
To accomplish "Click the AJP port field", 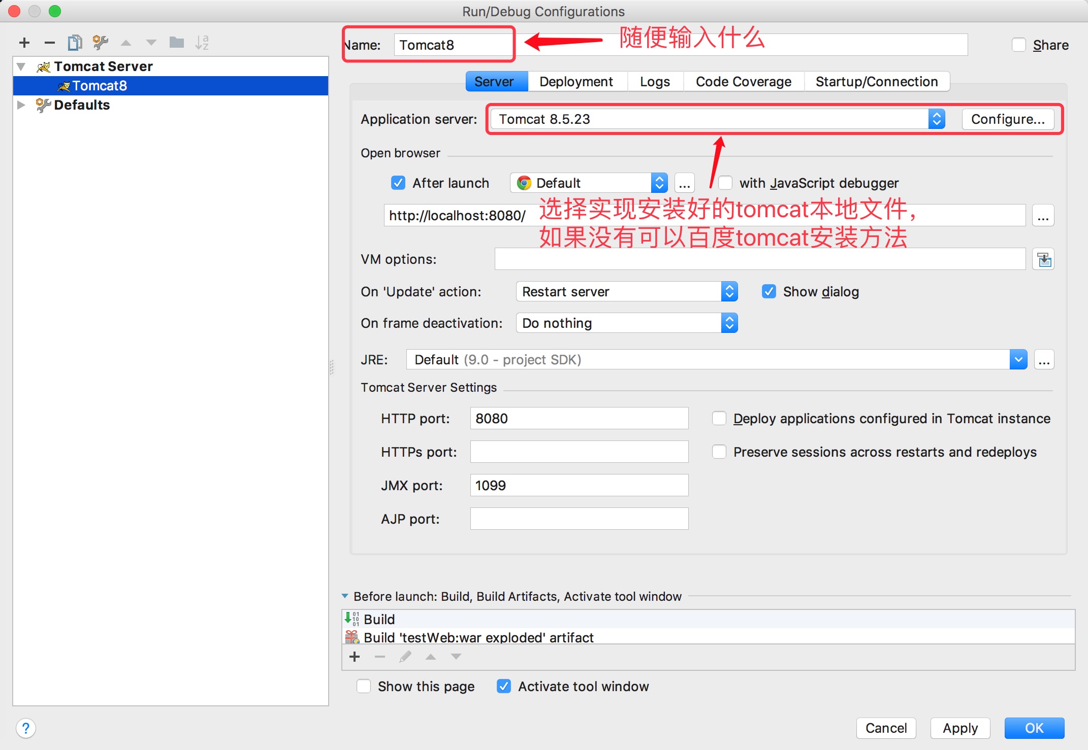I will click(x=579, y=519).
